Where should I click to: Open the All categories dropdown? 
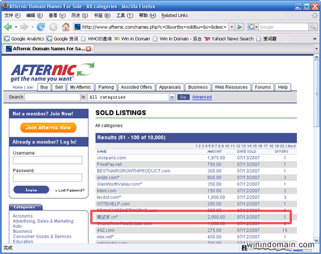[x=131, y=97]
